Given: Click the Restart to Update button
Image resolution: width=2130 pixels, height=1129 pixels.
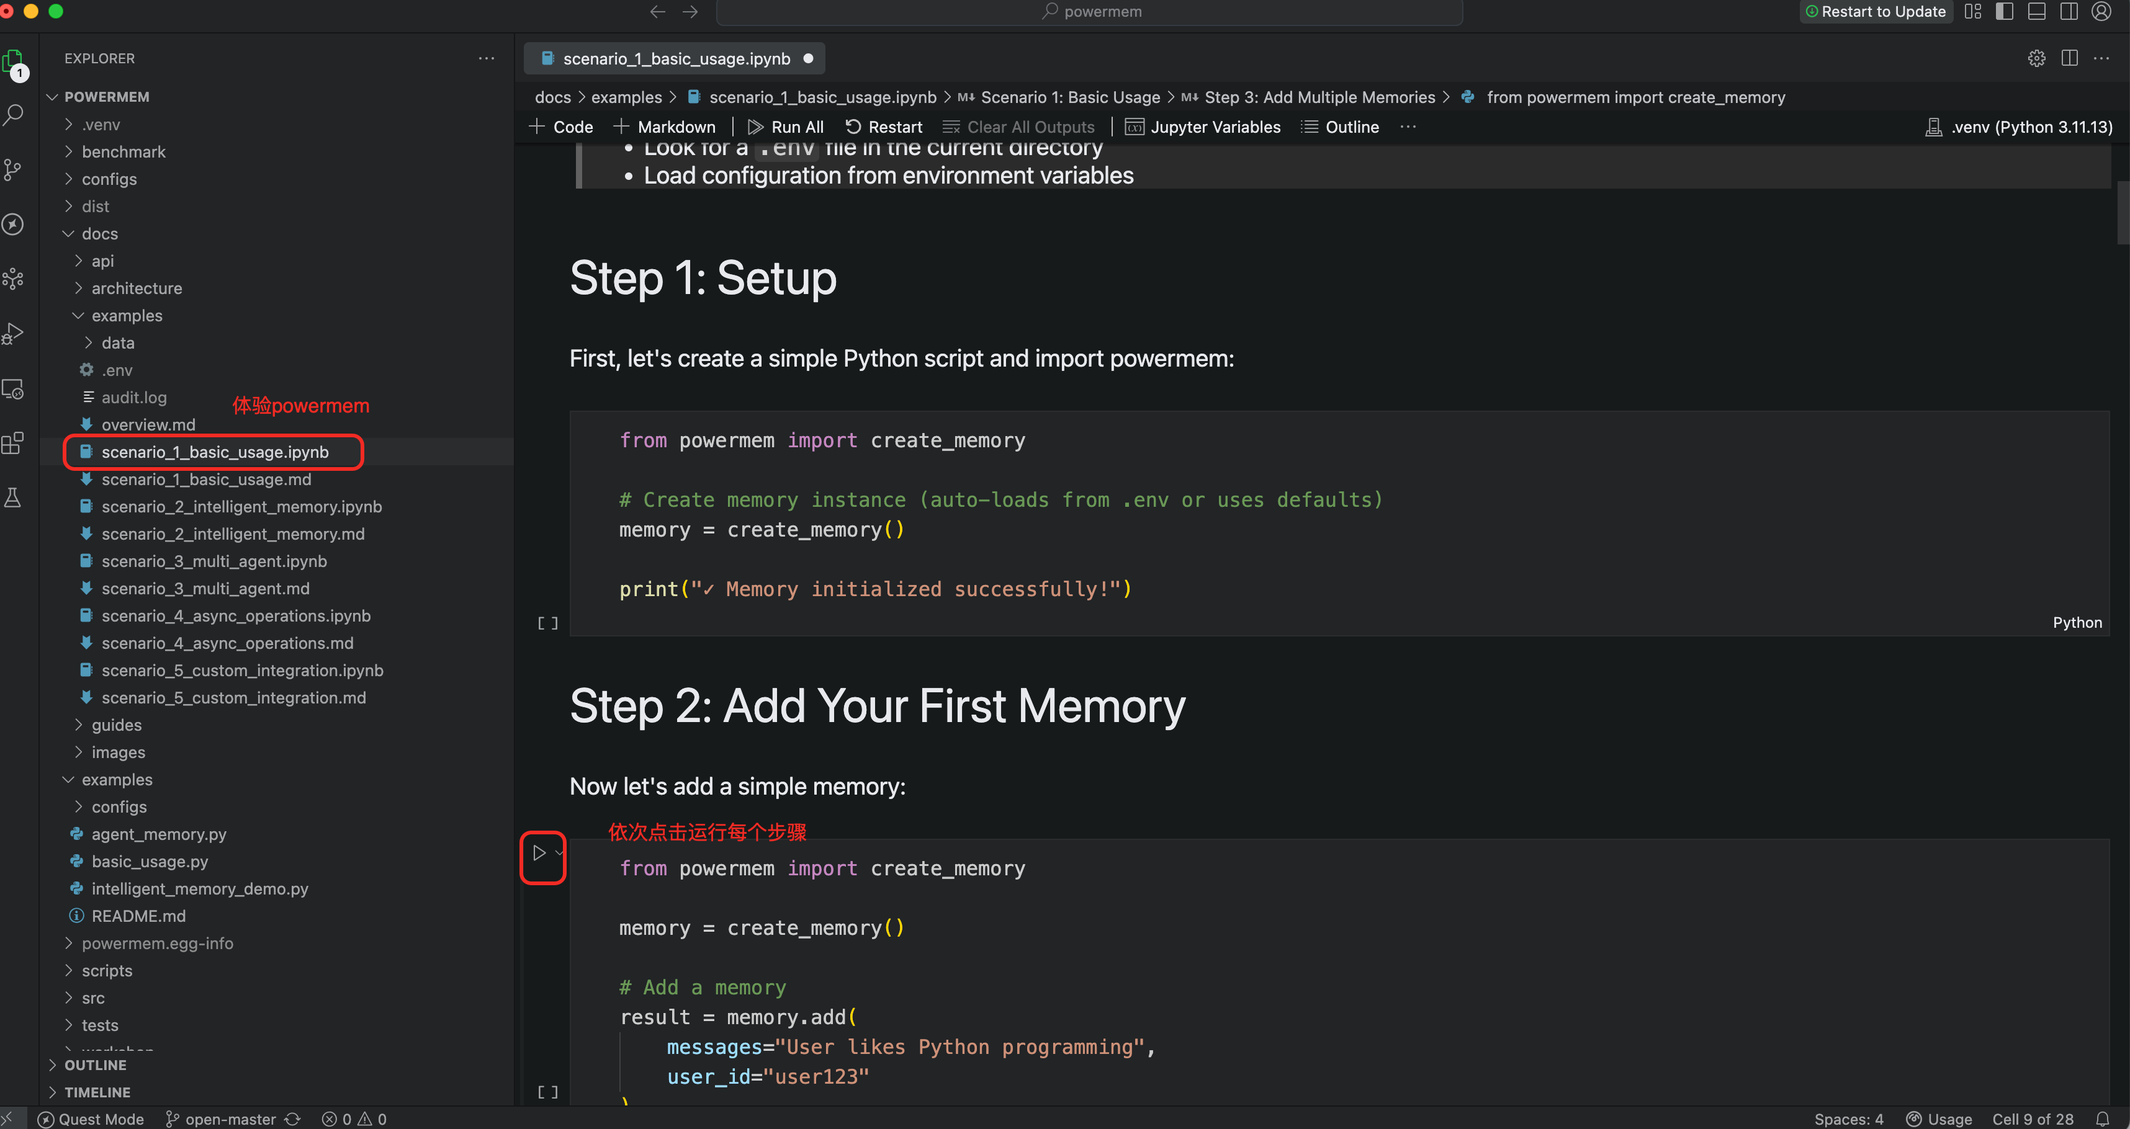Looking at the screenshot, I should tap(1876, 12).
